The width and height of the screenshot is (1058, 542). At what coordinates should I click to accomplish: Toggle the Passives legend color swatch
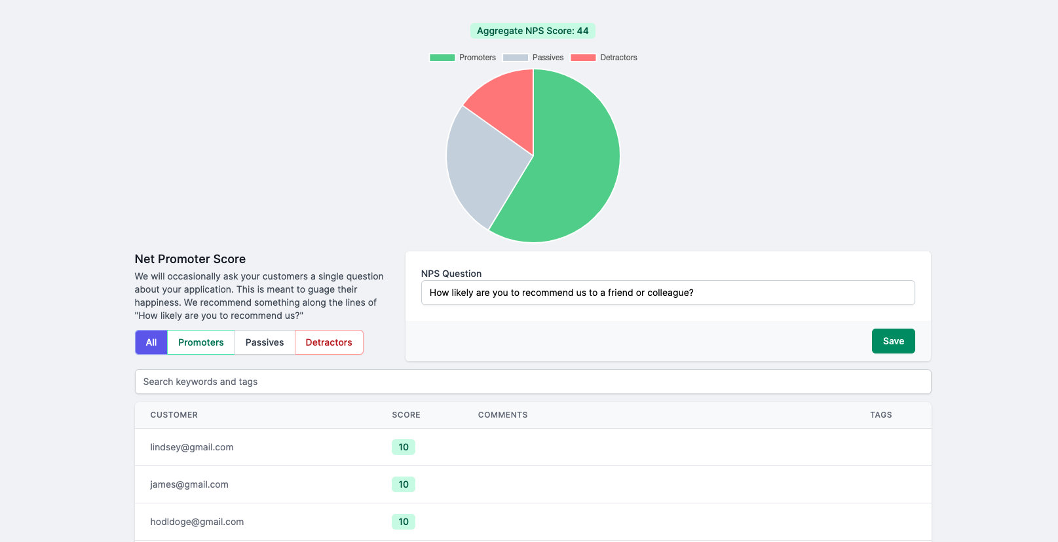coord(516,58)
